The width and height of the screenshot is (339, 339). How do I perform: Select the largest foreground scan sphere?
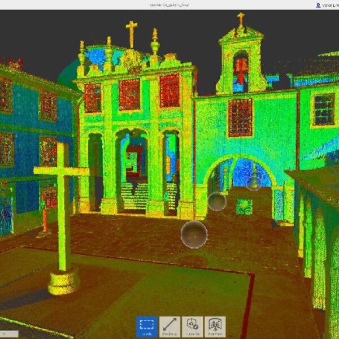[194, 234]
